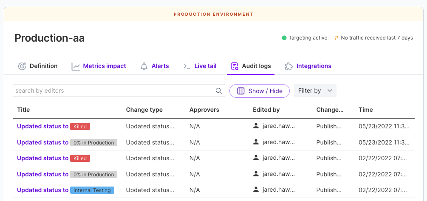This screenshot has width=427, height=201.
Task: Open first Updated status to Killed entry
Action: [42, 126]
